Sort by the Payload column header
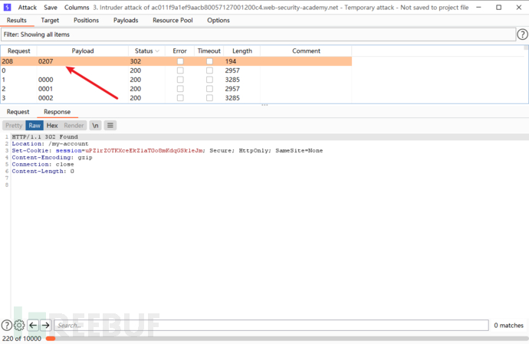This screenshot has height=344, width=529. [x=83, y=51]
